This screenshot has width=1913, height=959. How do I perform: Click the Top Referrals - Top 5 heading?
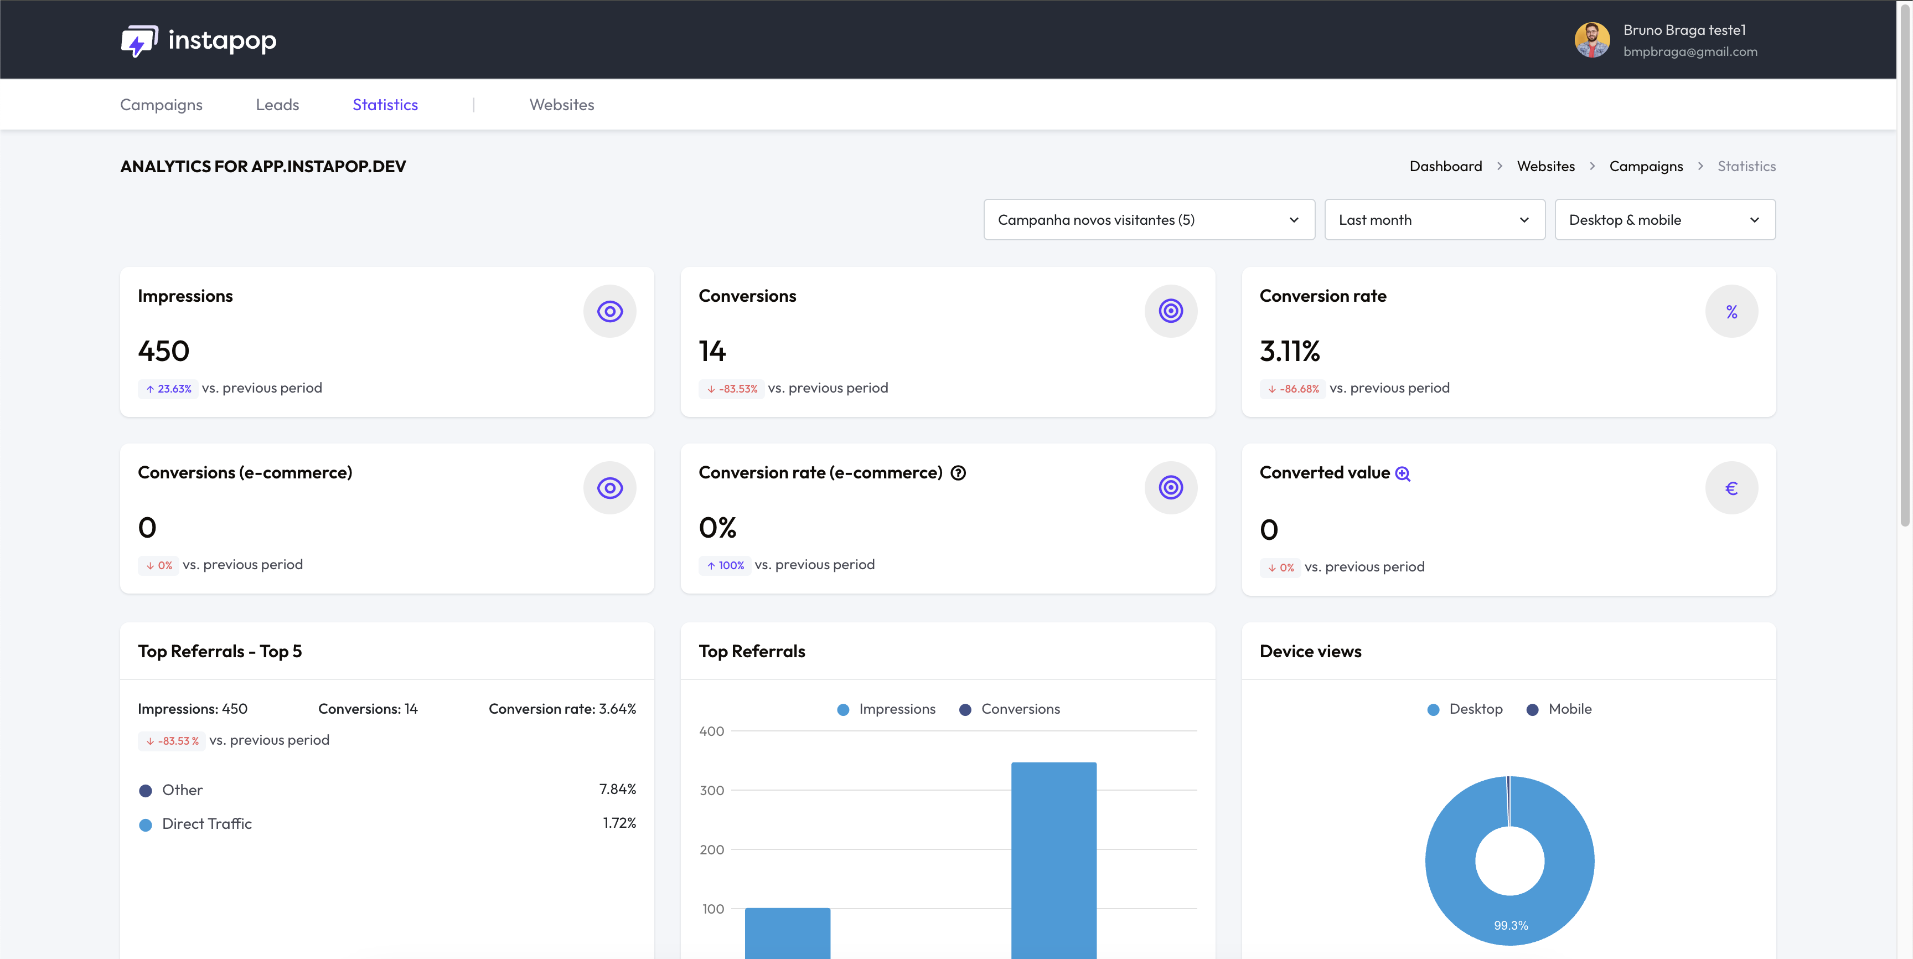coord(220,652)
